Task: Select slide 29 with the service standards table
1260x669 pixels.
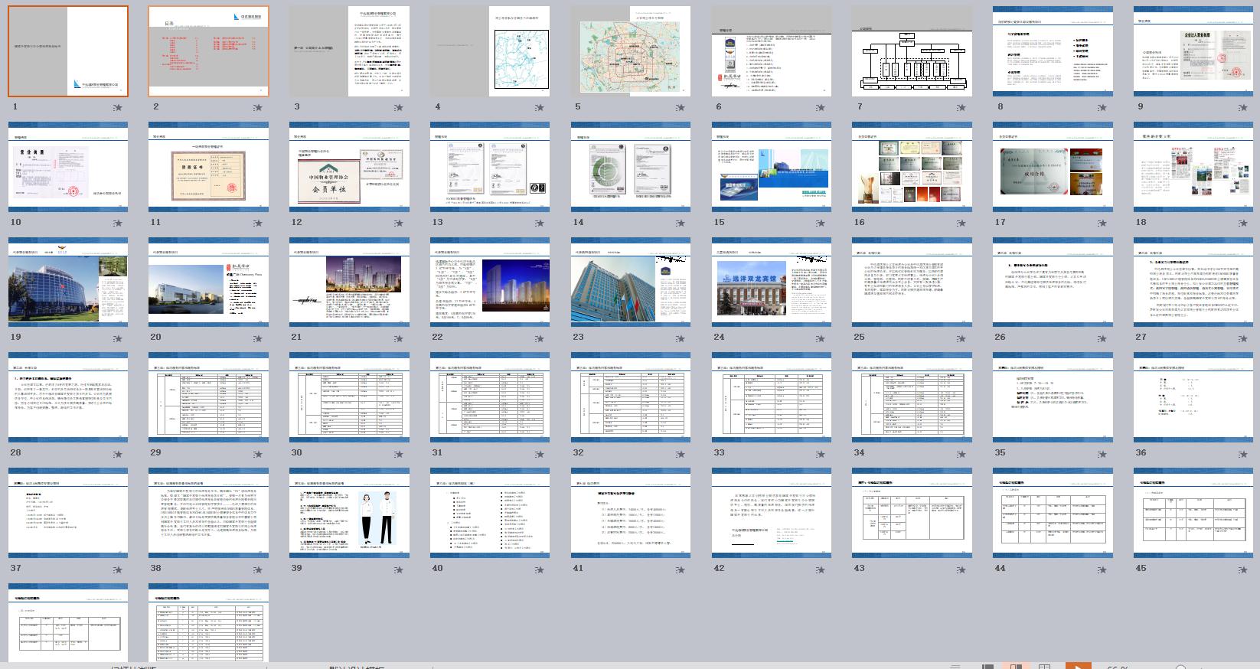Action: 209,397
